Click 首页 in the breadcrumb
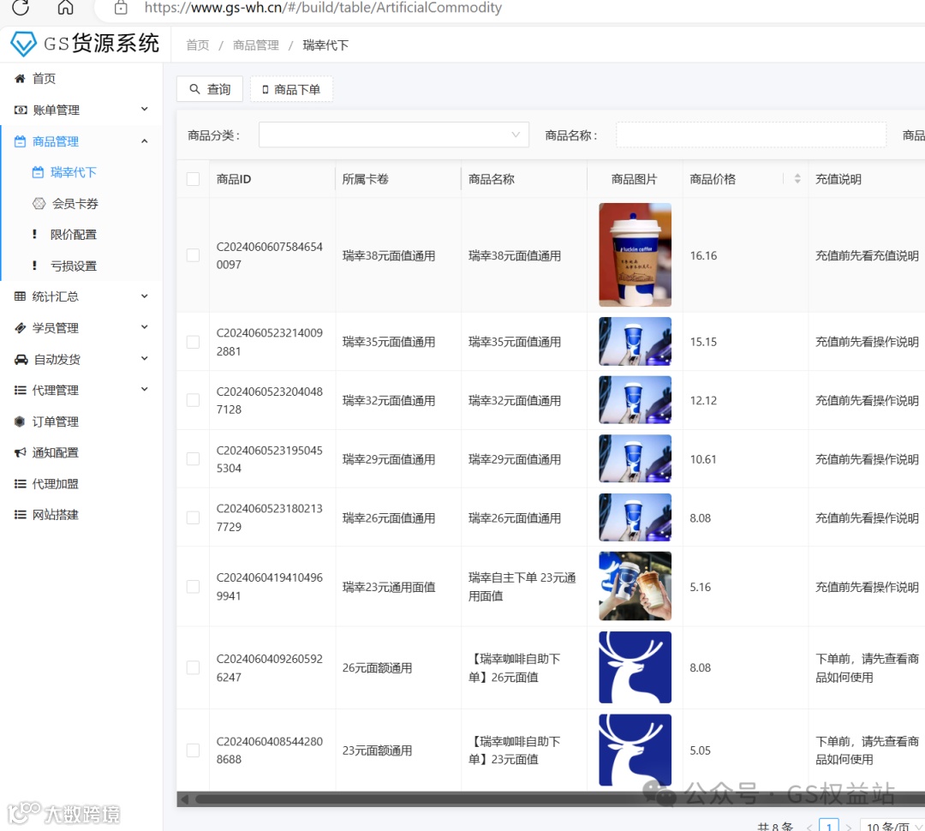This screenshot has height=831, width=925. (198, 45)
